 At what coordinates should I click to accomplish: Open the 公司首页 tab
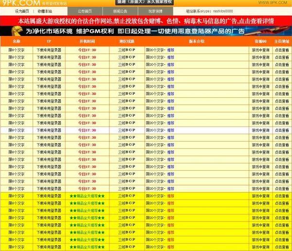(85, 11)
